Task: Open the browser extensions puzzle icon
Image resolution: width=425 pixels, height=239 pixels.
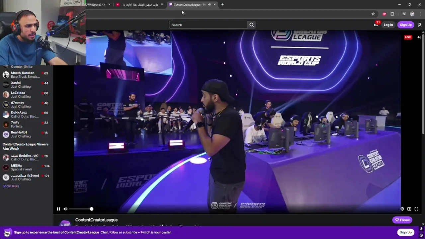Action: (392, 14)
